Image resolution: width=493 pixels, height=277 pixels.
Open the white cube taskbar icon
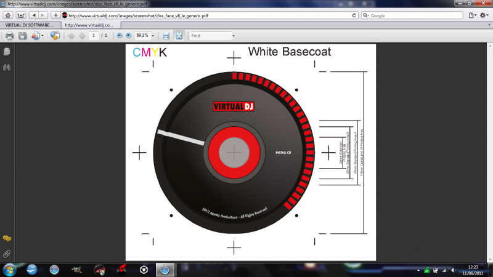[x=144, y=270]
